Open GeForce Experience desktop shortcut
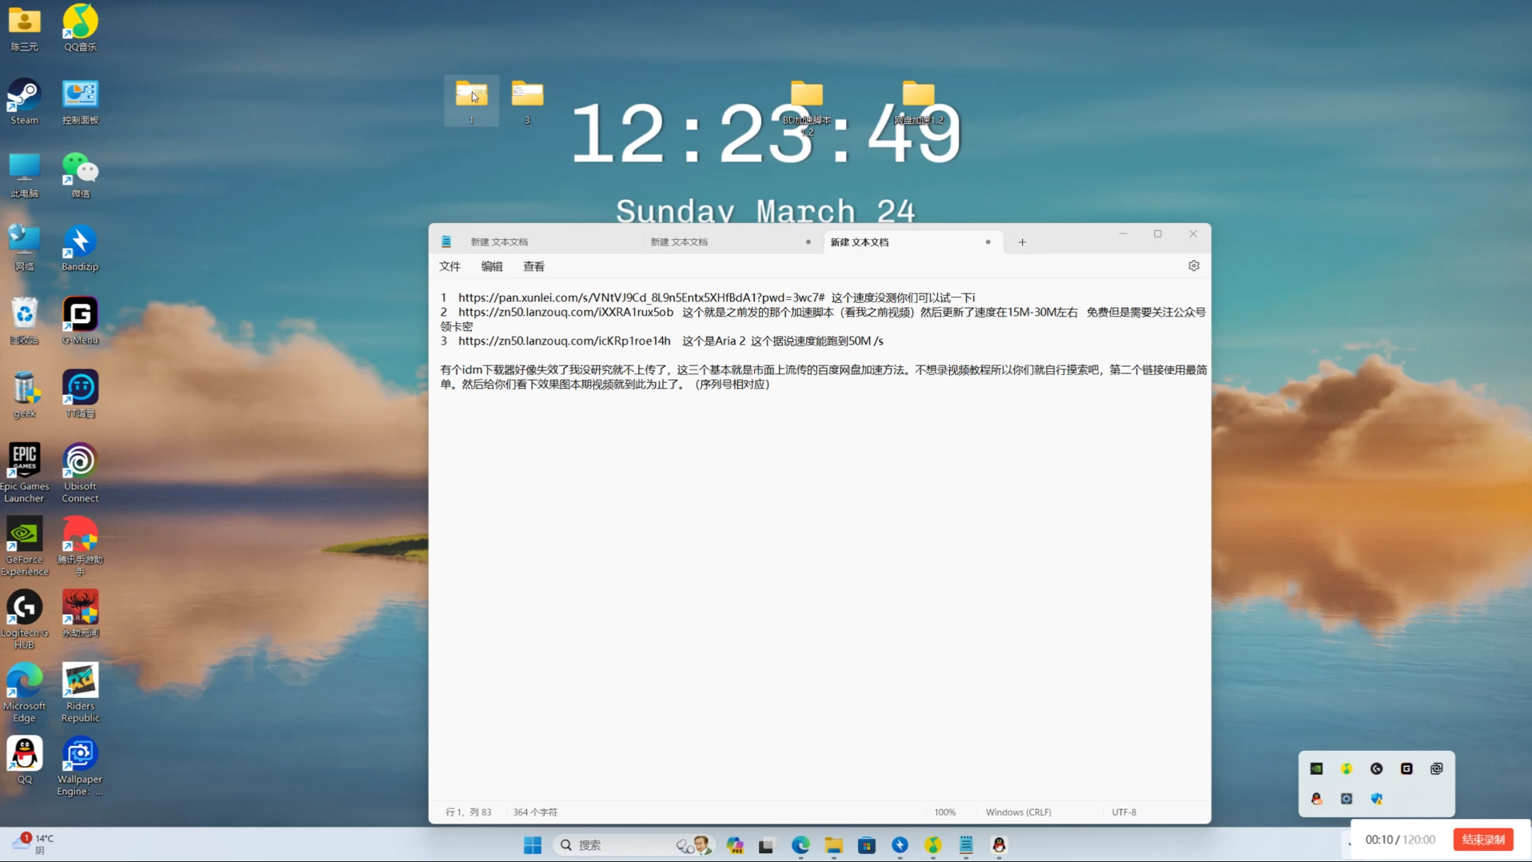The width and height of the screenshot is (1532, 862). click(x=24, y=547)
